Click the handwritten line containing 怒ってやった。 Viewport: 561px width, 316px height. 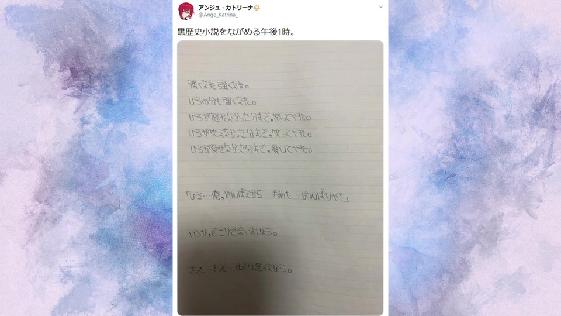click(x=250, y=117)
